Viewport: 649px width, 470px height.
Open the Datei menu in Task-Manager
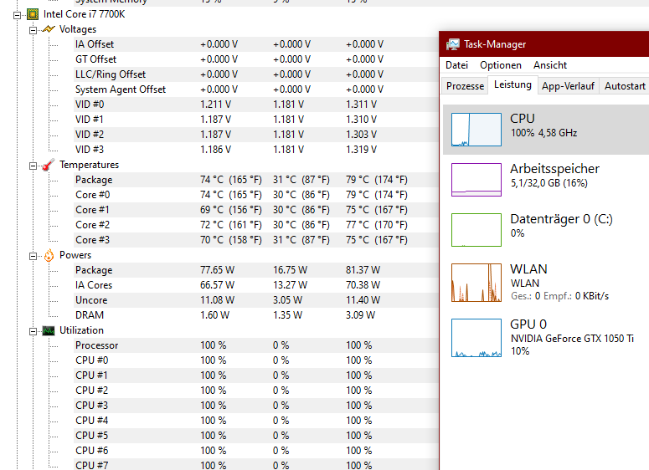pyautogui.click(x=456, y=65)
